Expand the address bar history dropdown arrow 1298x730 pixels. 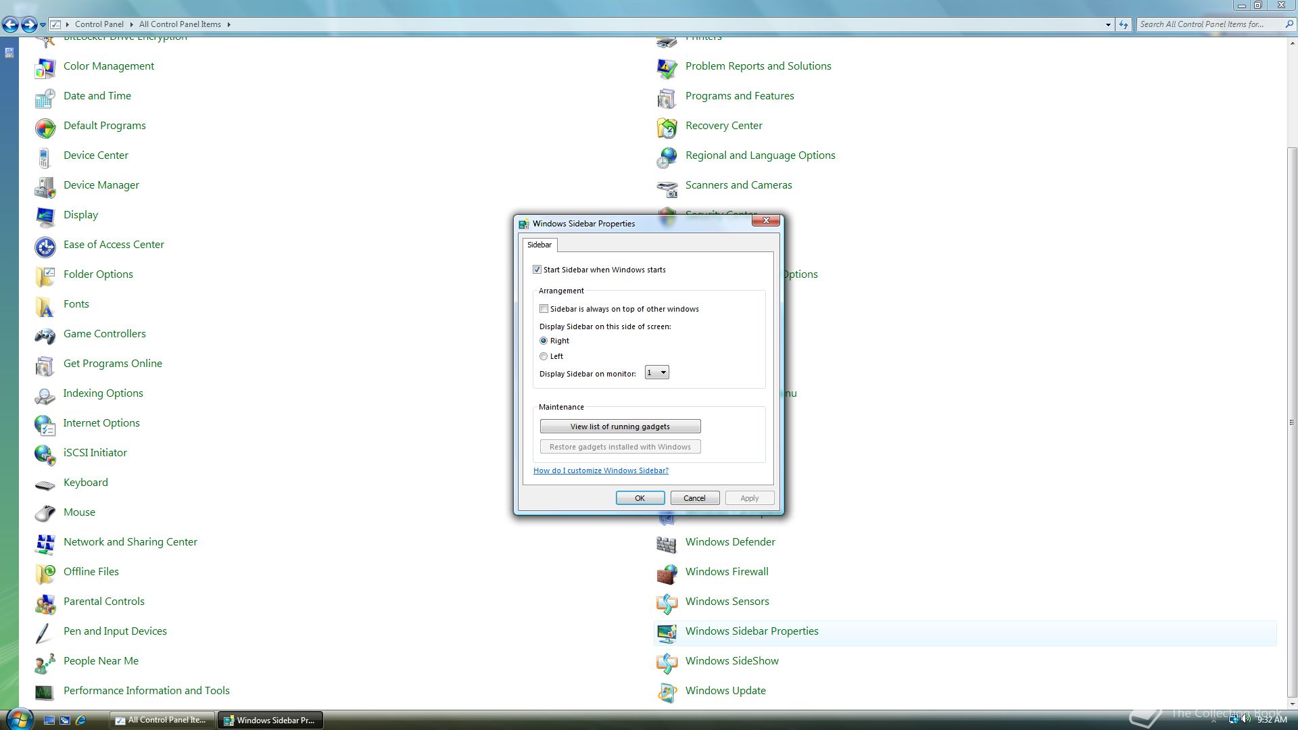click(x=1107, y=24)
